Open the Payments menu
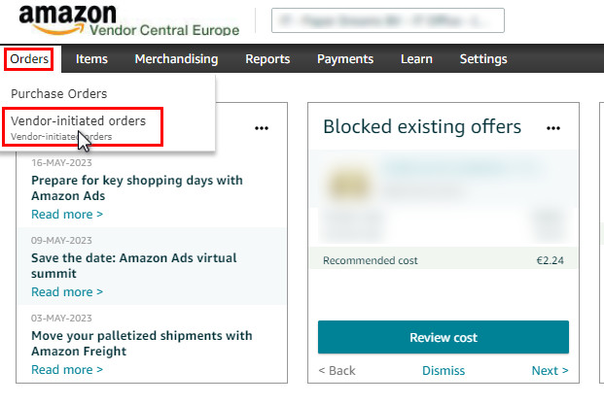The image size is (604, 404). click(x=345, y=59)
